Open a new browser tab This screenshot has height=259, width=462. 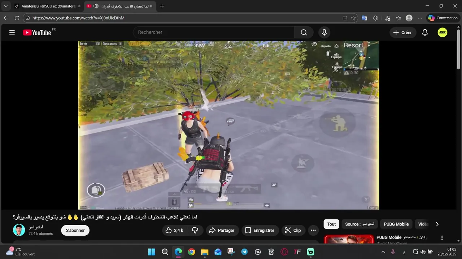(162, 6)
